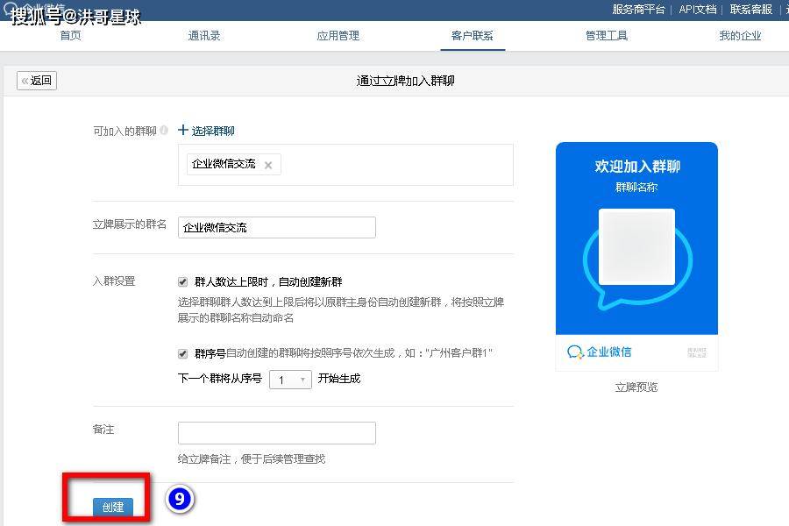Image resolution: width=789 pixels, height=526 pixels.
Task: Click the plus icon beside 选择群聊
Action: tap(183, 131)
